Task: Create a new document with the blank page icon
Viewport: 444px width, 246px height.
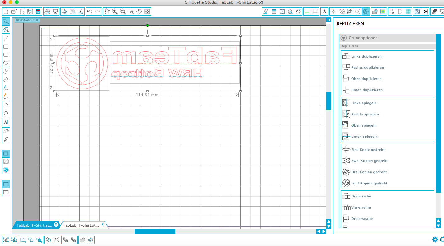Action: [6, 12]
